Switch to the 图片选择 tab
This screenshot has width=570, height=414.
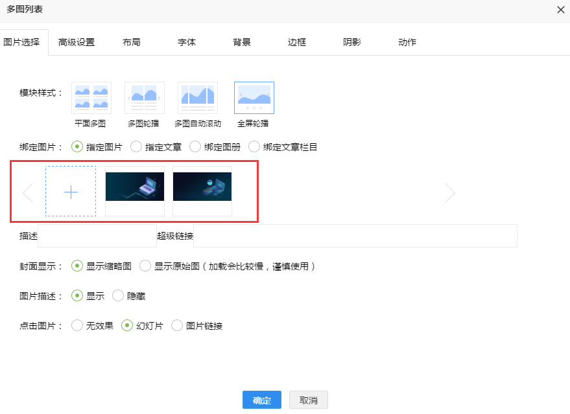click(22, 42)
